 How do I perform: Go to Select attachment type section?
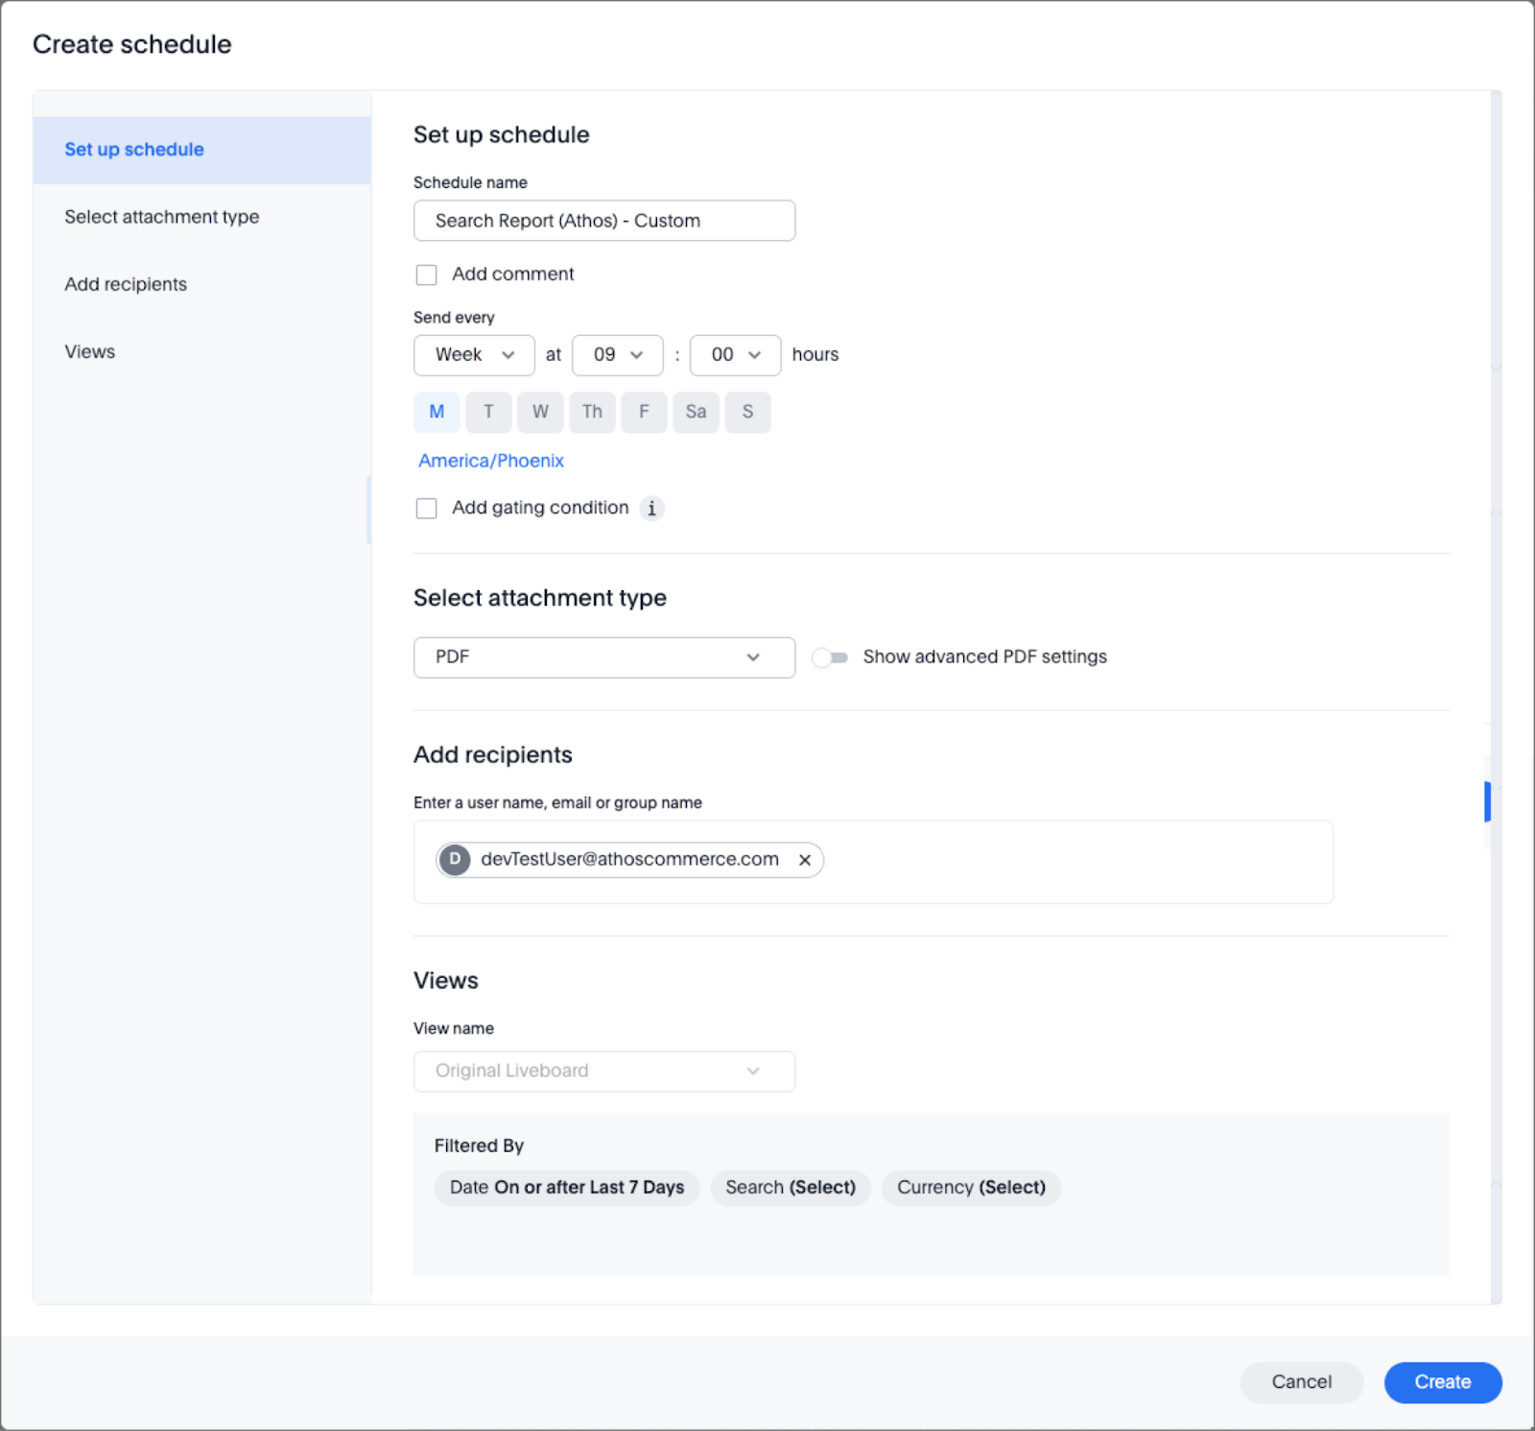click(162, 217)
